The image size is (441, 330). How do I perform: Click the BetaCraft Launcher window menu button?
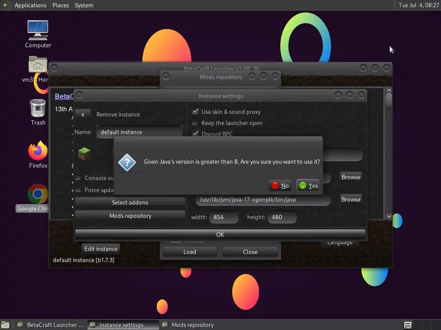click(55, 68)
